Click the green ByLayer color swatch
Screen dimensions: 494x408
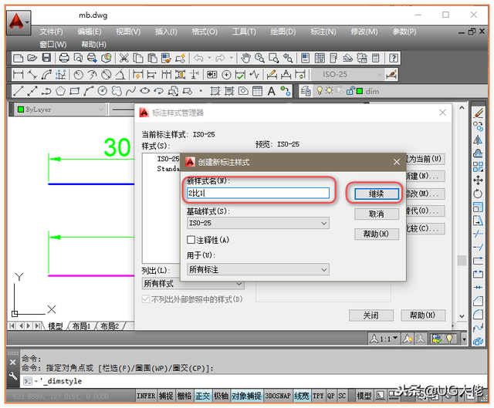[21, 110]
